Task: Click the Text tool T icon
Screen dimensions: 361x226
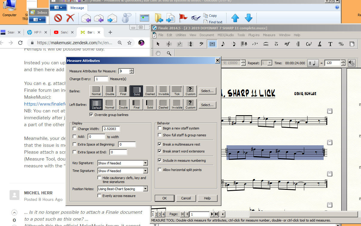Action: tap(330, 44)
